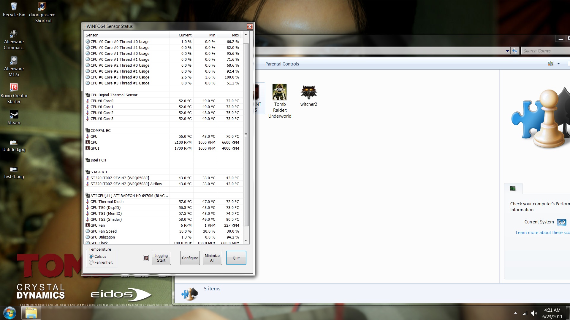Click the COMPAL EC GPU temperature row
This screenshot has width=570, height=320.
pyautogui.click(x=163, y=137)
